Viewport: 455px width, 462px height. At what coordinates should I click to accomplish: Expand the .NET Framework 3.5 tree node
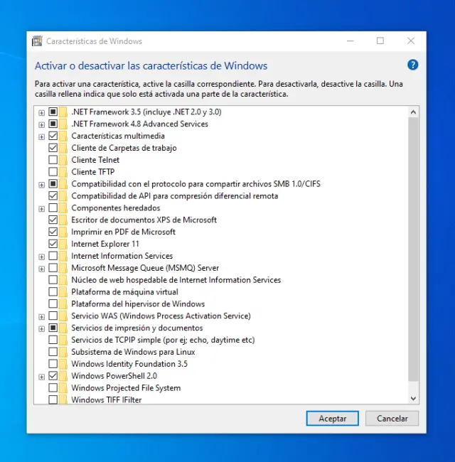click(42, 112)
